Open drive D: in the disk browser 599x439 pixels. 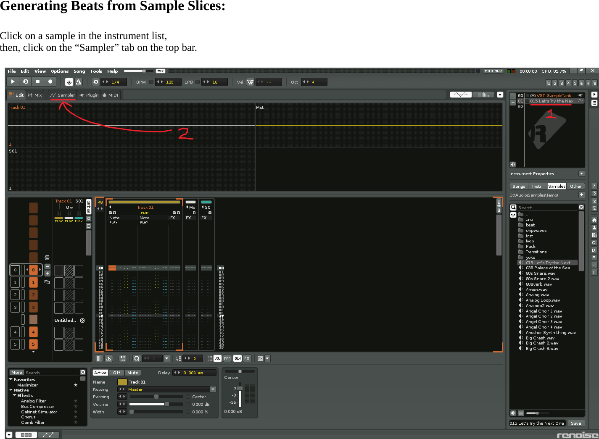click(x=594, y=250)
